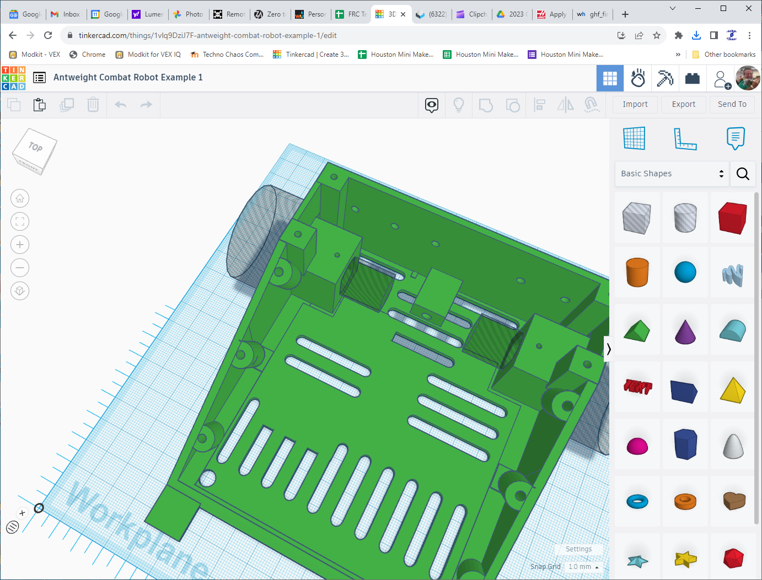The height and width of the screenshot is (580, 762).
Task: Toggle the camera view eye button
Action: pyautogui.click(x=432, y=105)
